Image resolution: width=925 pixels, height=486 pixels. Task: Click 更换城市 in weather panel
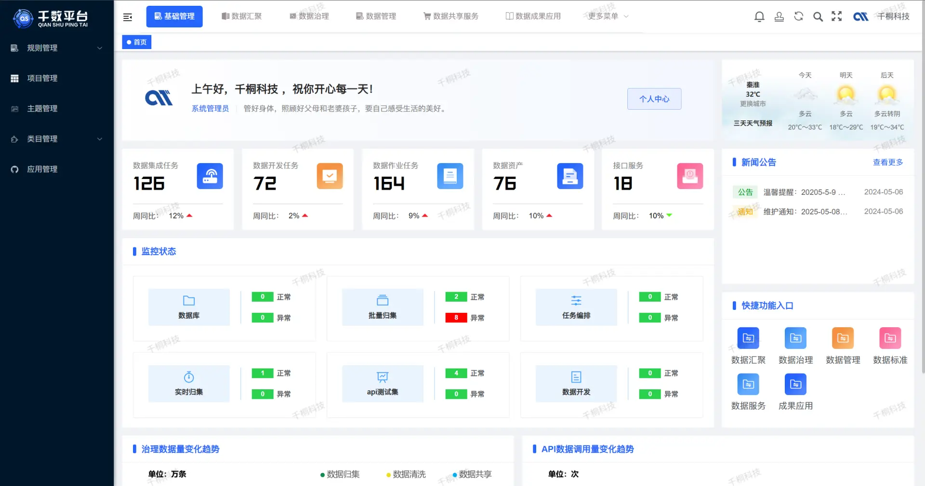point(753,104)
